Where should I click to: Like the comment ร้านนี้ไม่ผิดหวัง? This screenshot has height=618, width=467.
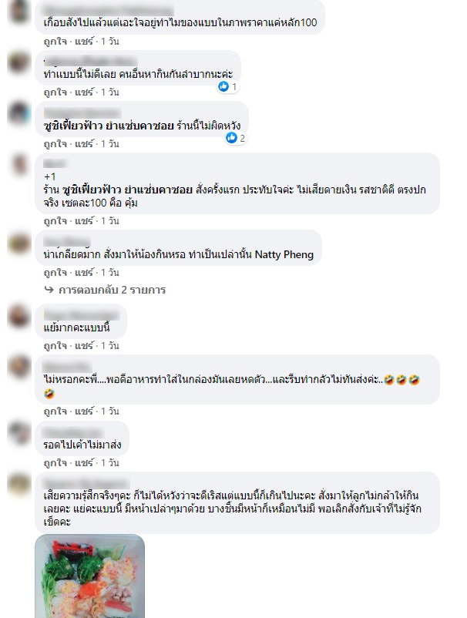coord(55,144)
